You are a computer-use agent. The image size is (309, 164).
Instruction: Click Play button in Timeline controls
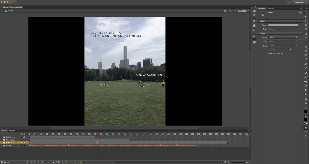point(36,162)
